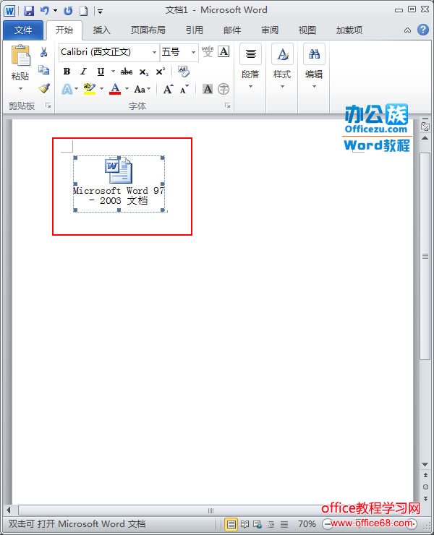Click the vertical scrollbar thumb
434x535 pixels.
[425, 256]
